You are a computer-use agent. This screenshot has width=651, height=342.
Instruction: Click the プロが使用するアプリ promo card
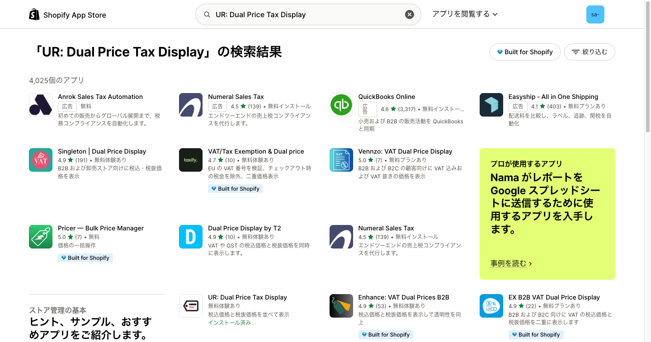point(547,214)
